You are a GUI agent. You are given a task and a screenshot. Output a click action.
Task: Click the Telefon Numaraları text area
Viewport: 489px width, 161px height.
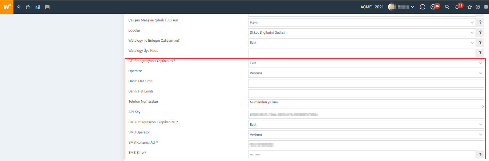coord(366,104)
